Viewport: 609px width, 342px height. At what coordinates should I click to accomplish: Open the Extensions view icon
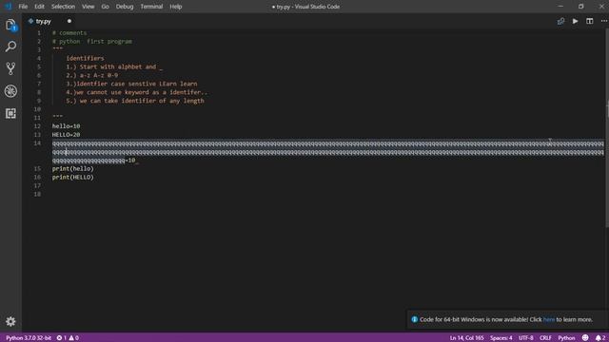(10, 113)
